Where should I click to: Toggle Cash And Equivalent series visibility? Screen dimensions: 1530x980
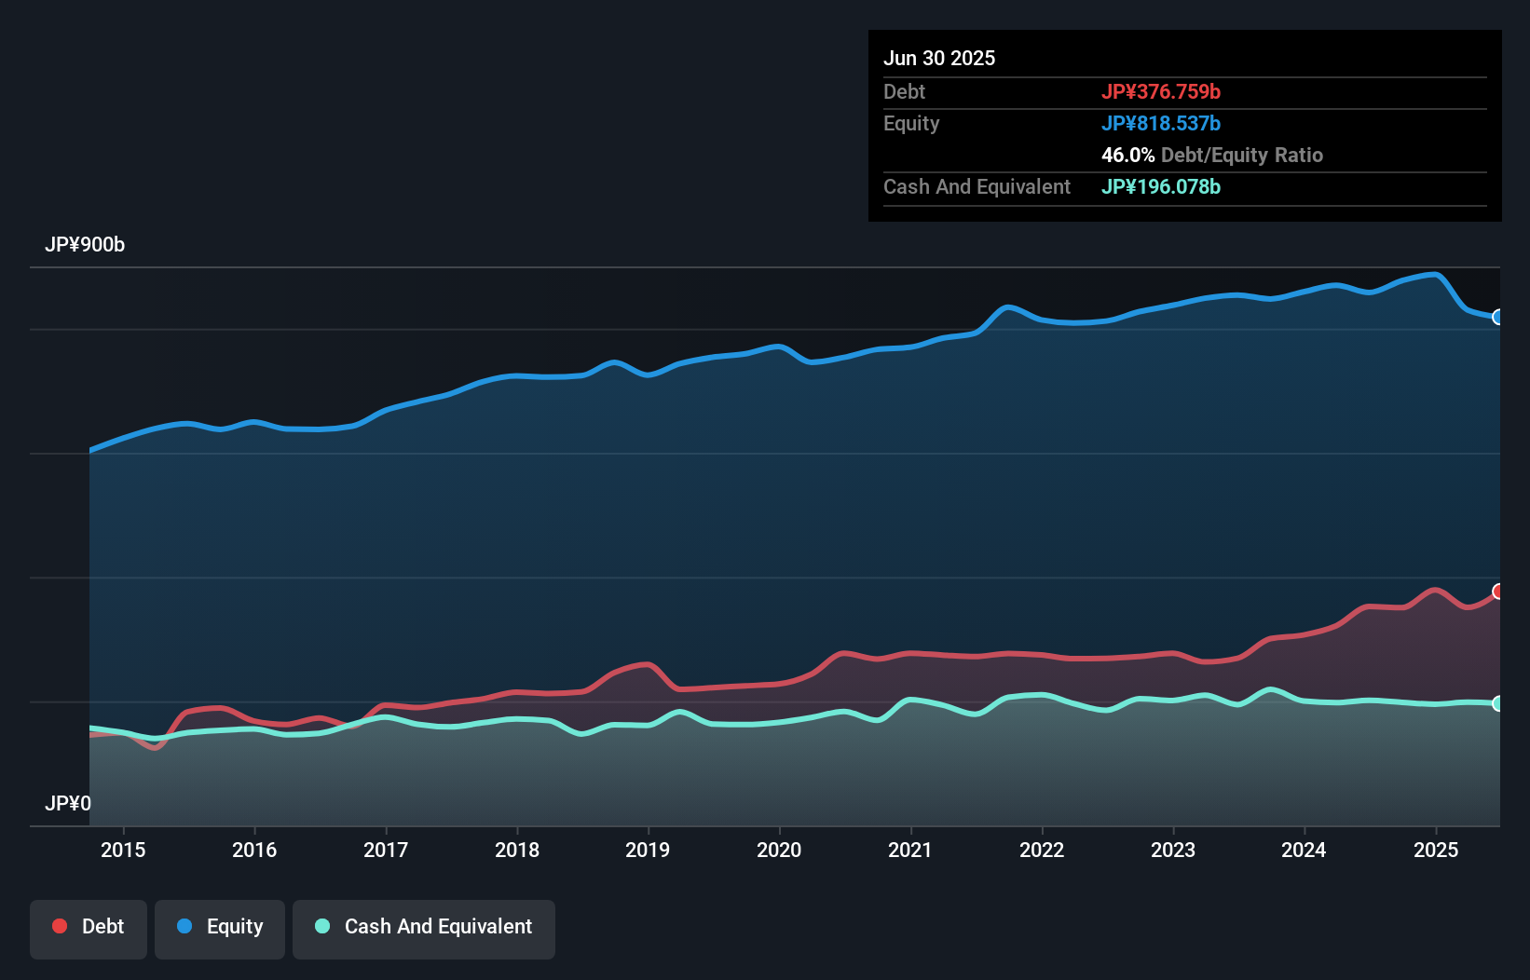click(424, 926)
